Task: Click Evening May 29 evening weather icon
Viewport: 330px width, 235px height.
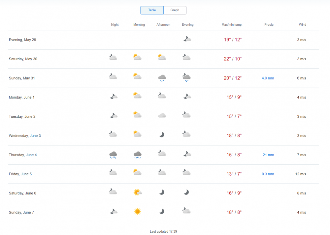Action: pyautogui.click(x=187, y=39)
